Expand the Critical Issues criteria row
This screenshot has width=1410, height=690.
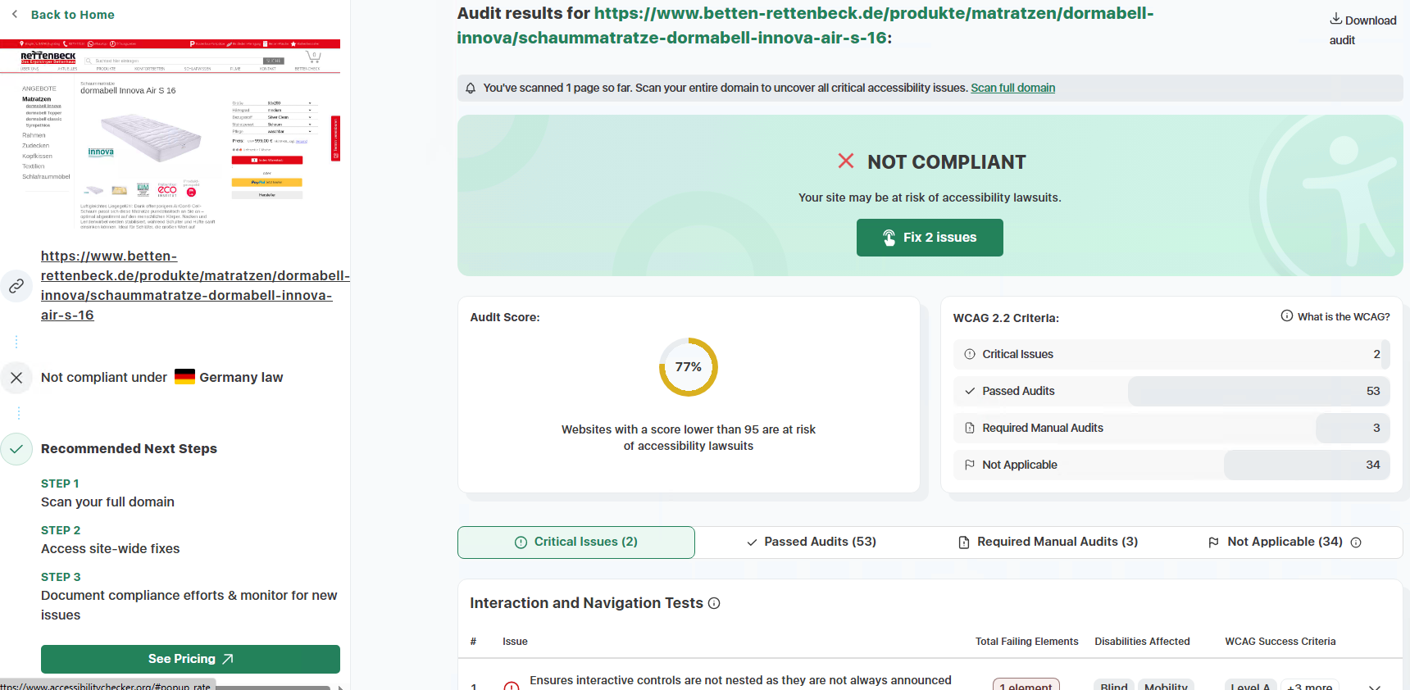pyautogui.click(x=1171, y=354)
